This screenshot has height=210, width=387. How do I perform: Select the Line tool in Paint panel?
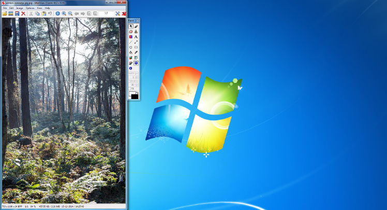131,42
